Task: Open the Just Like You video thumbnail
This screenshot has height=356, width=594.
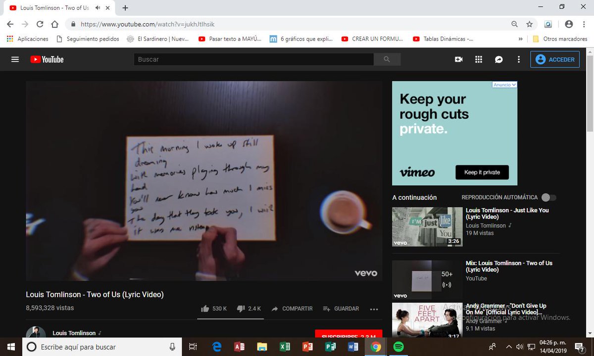Action: 427,226
